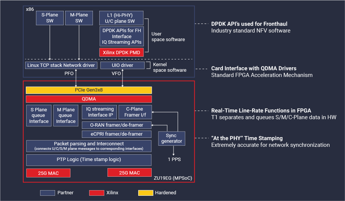Select the red Xilinx legend swatch
345x201 pixels.
[97, 193]
